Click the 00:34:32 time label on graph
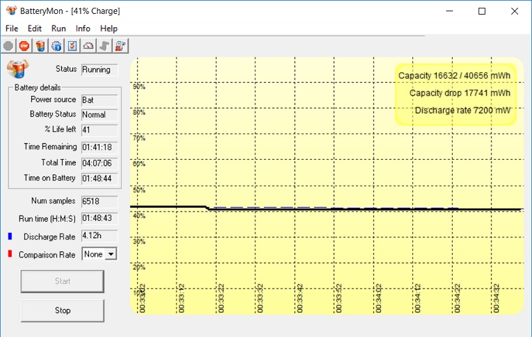Screen dimensions: 532x337 496,298
